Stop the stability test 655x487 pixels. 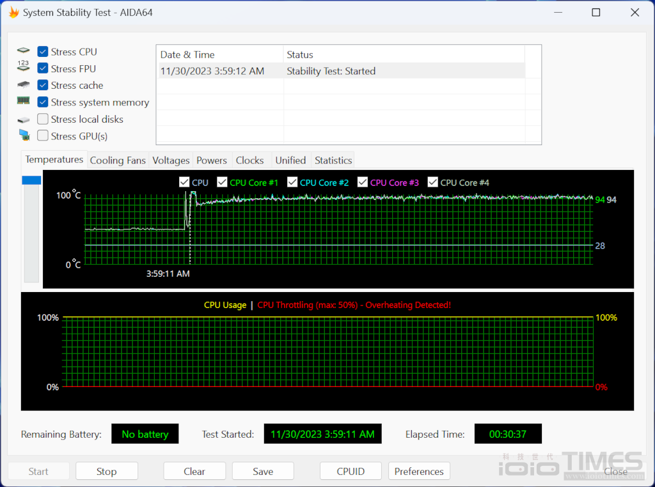tap(106, 472)
